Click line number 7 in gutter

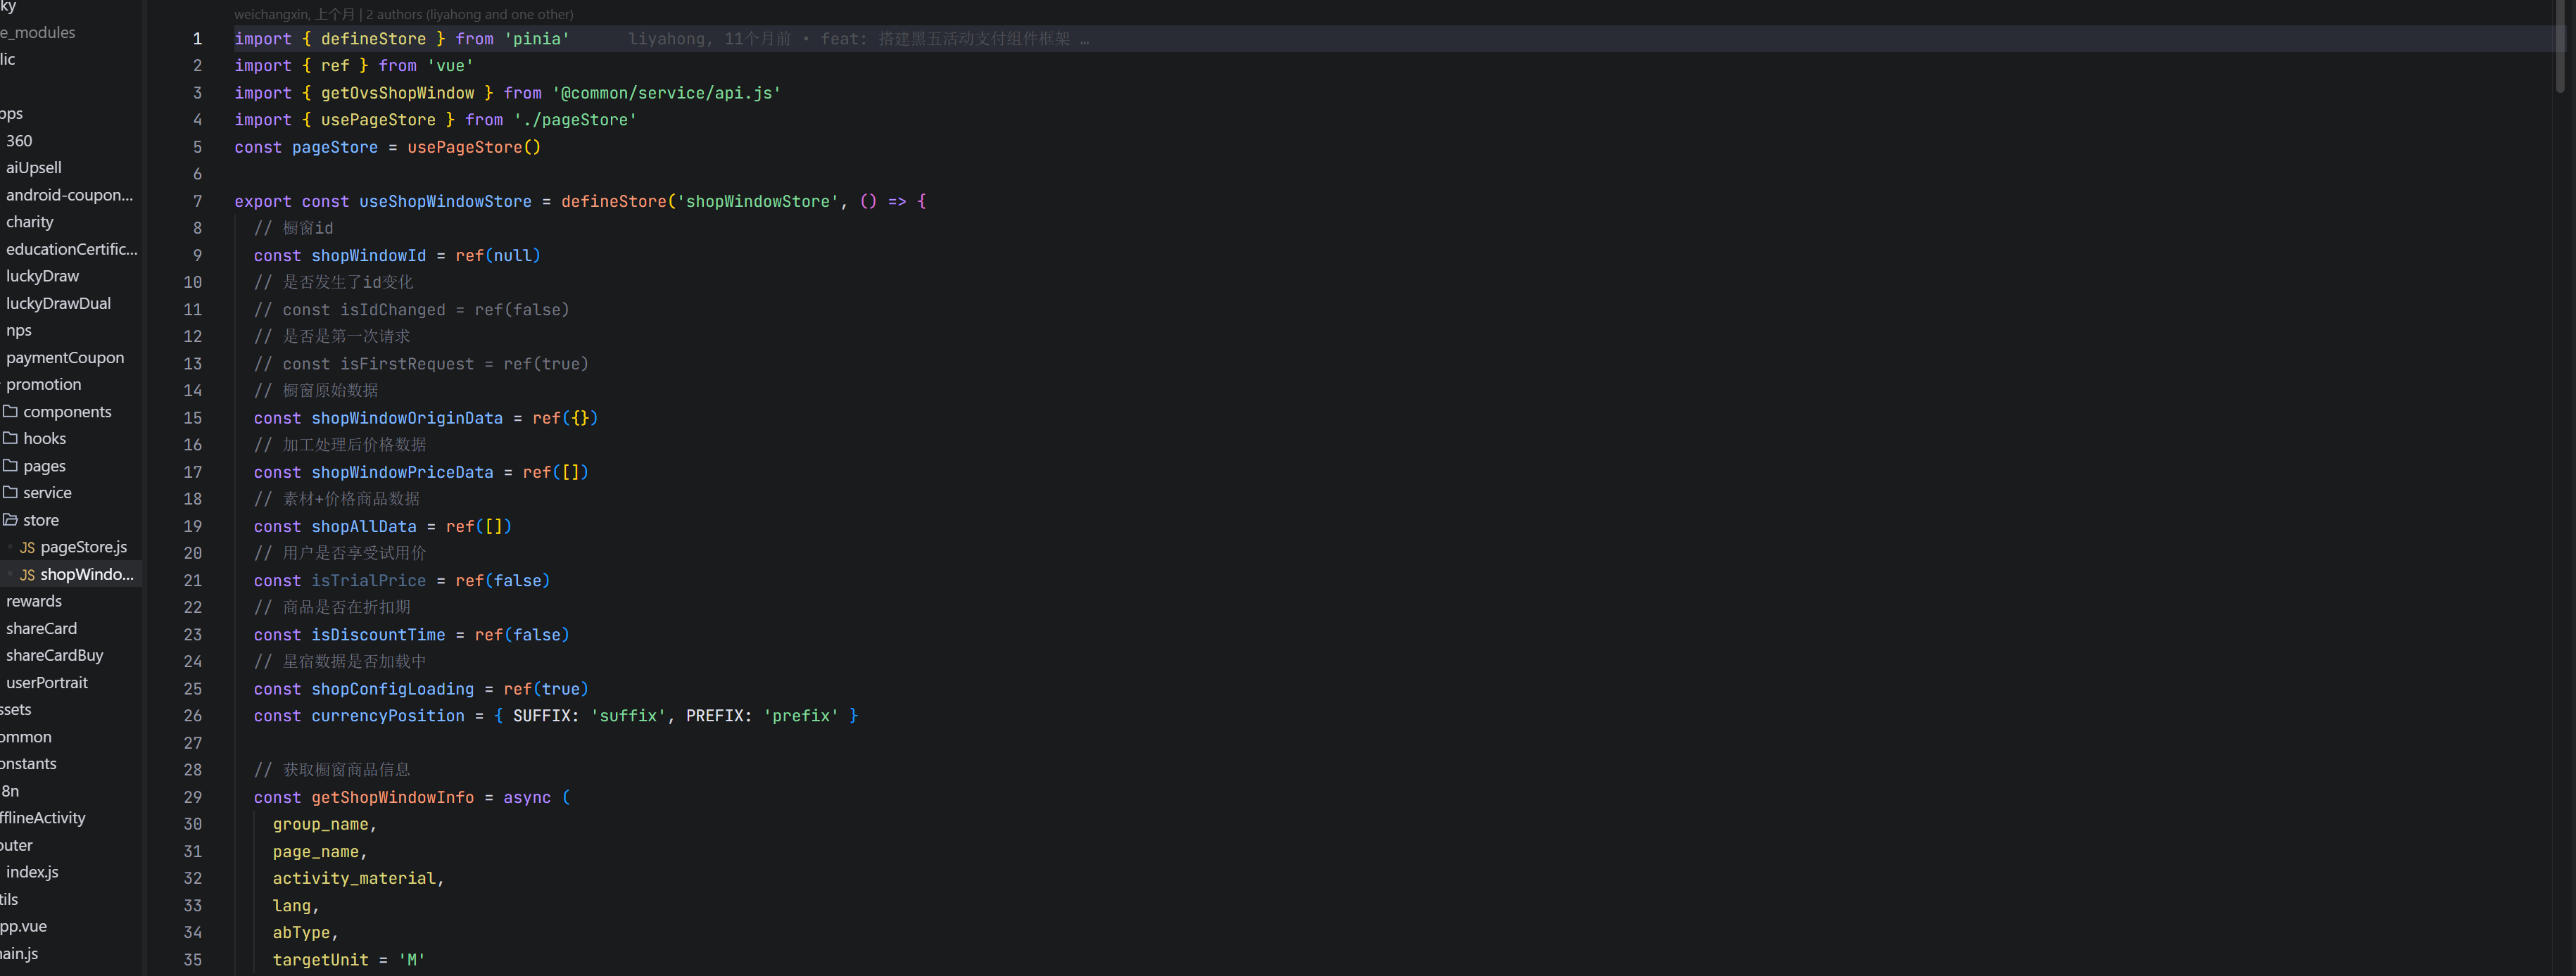pyautogui.click(x=197, y=201)
